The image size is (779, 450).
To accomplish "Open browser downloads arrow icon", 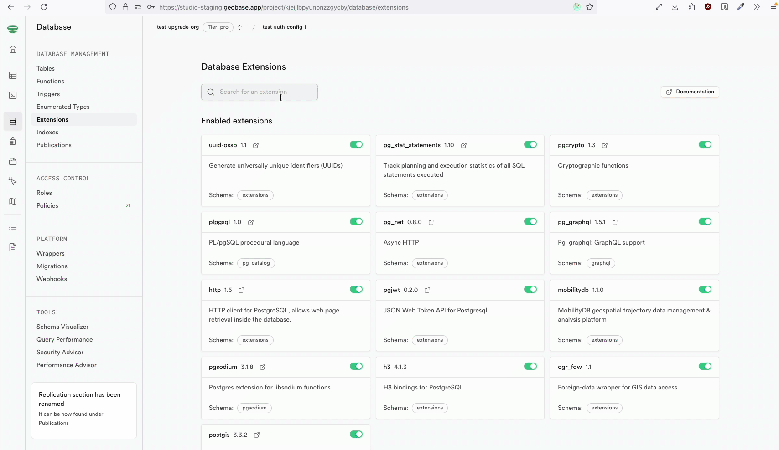I will click(x=675, y=7).
